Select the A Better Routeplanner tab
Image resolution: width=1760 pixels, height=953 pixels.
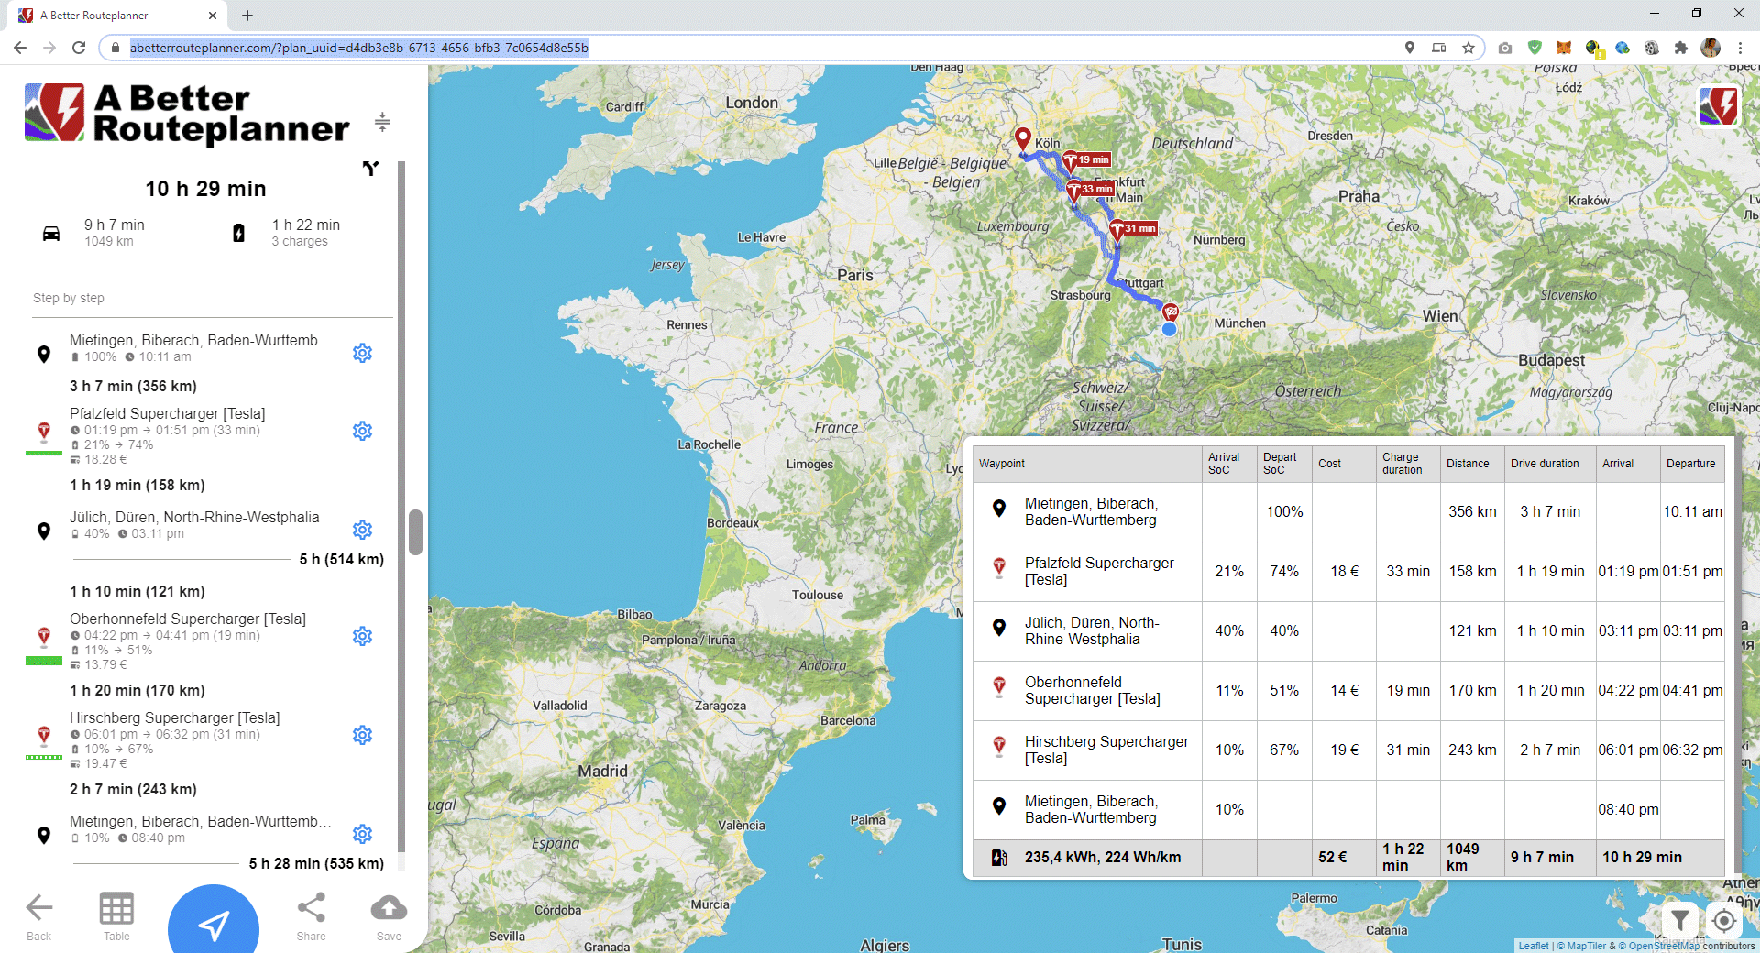[117, 16]
